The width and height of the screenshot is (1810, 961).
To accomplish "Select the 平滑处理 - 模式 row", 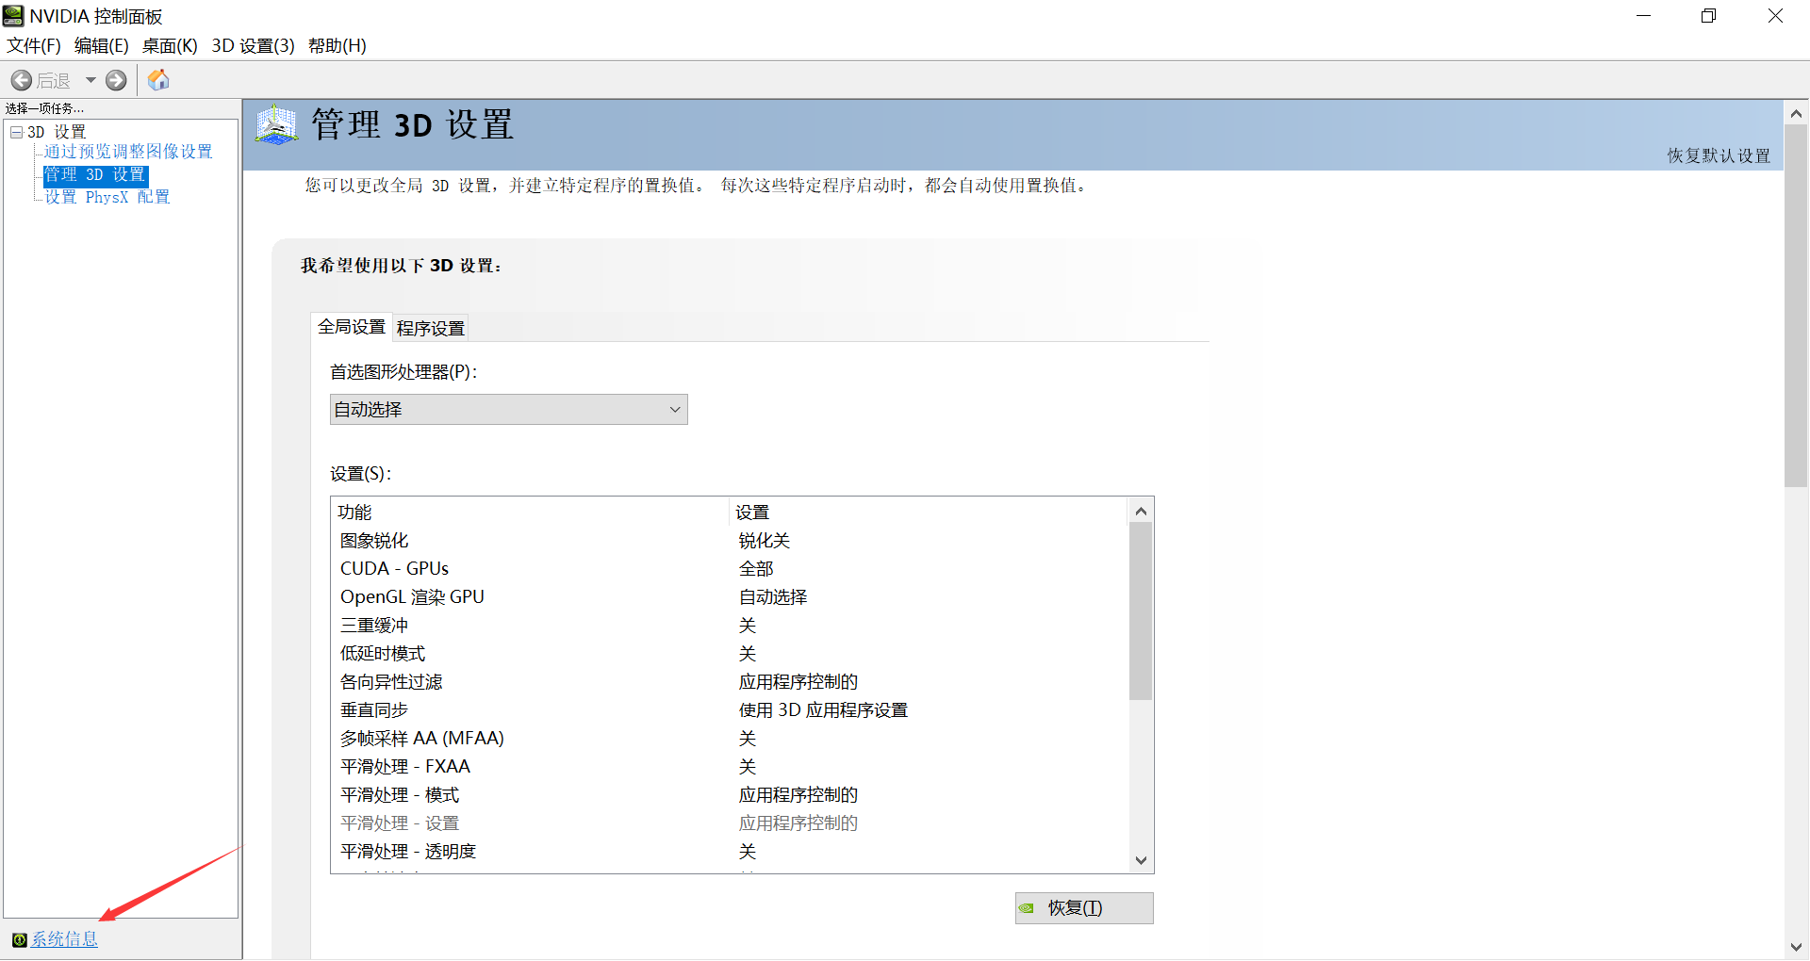I will [731, 795].
